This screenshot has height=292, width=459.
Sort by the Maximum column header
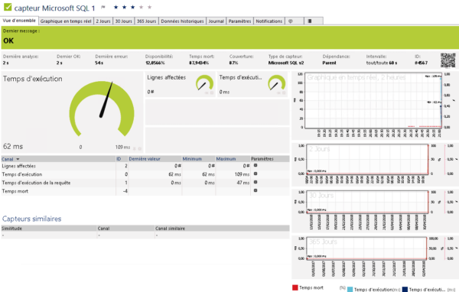[226, 159]
